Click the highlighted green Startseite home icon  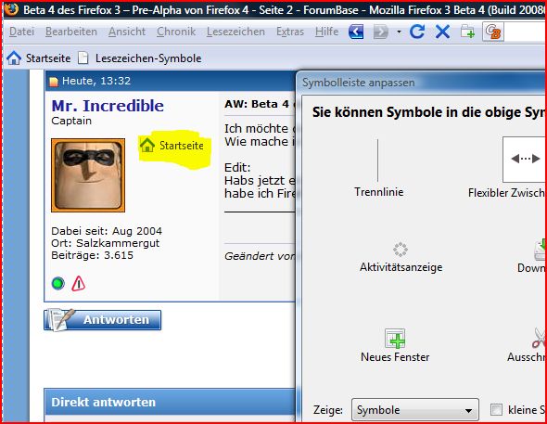[147, 145]
